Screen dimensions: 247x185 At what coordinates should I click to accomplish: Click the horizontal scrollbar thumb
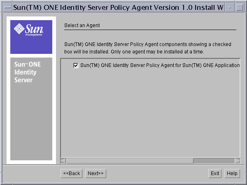tap(130, 161)
